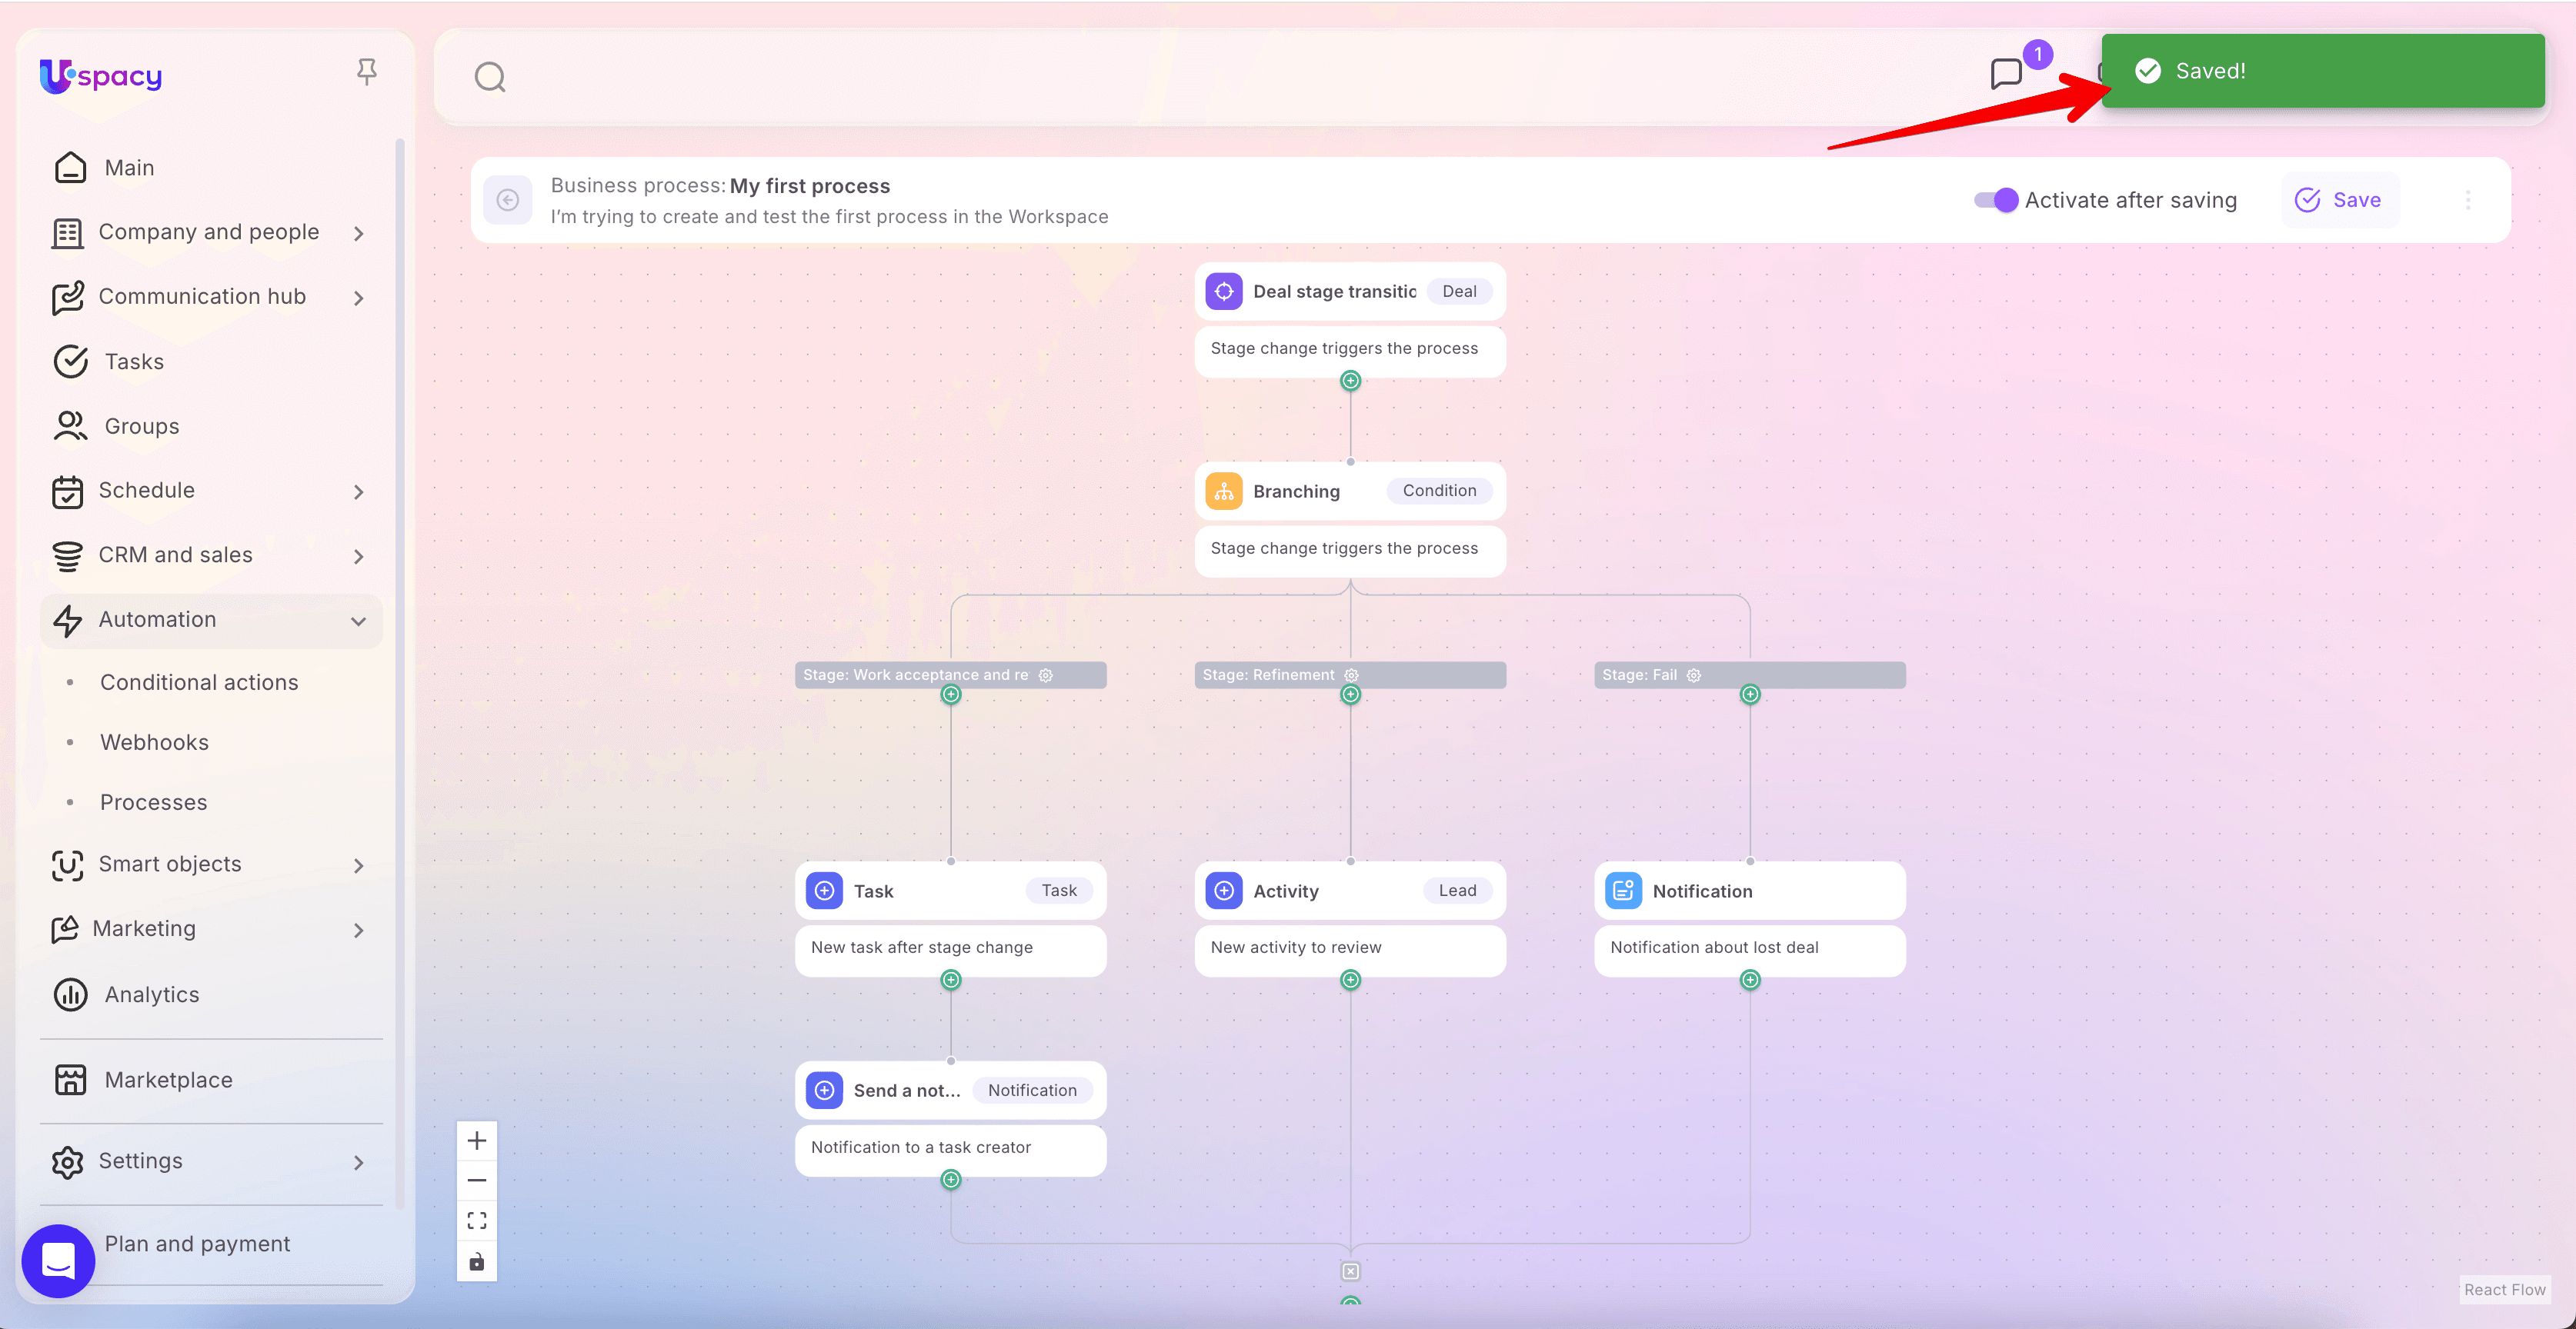The image size is (2576, 1329).
Task: Expand Company and people menu
Action: pos(208,231)
